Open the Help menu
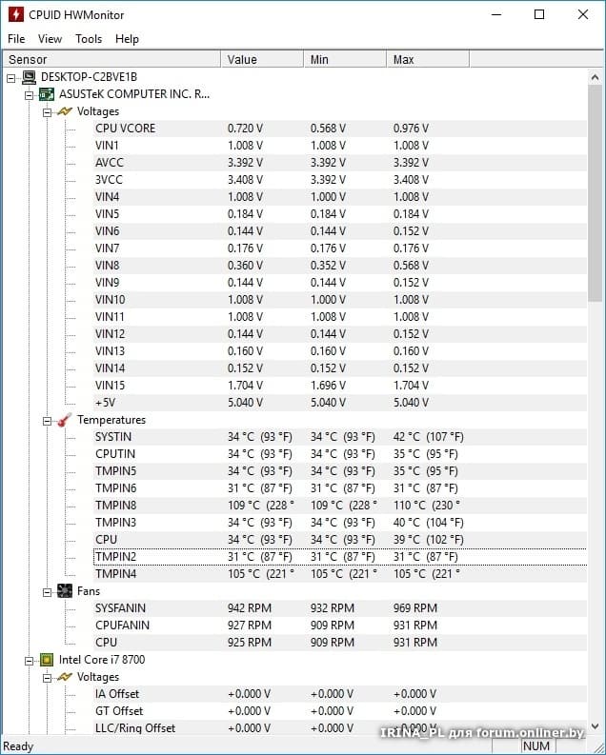606x755 pixels. [127, 39]
